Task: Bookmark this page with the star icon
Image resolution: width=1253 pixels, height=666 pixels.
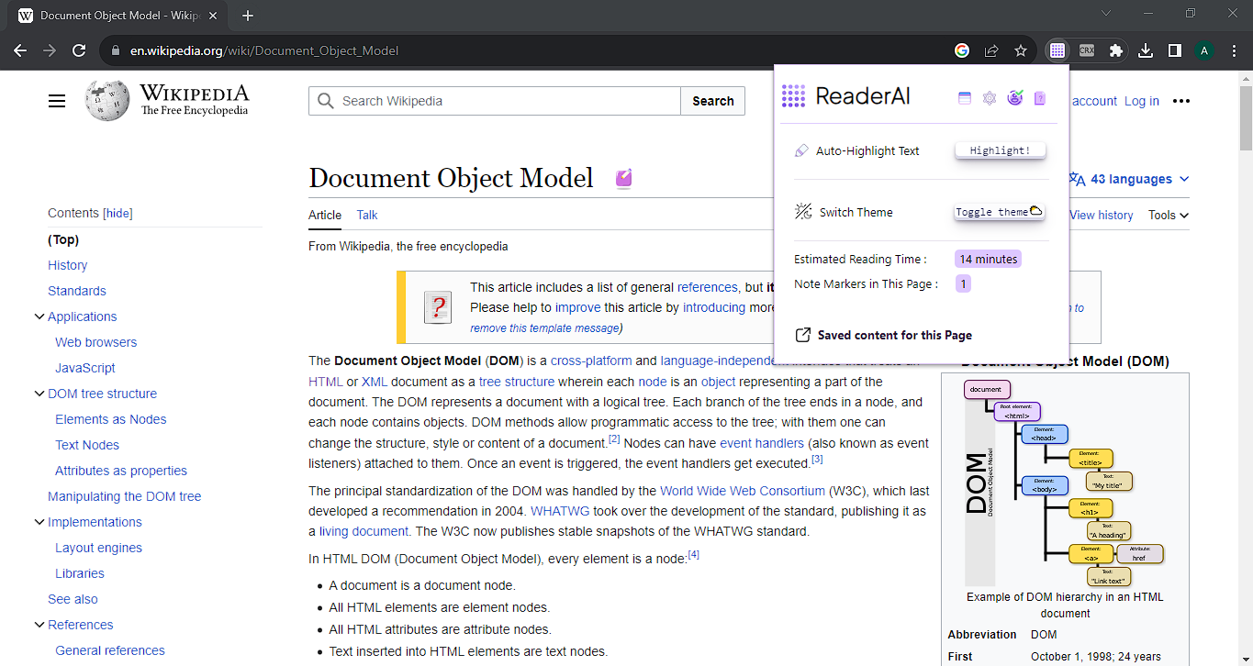Action: (x=1021, y=50)
